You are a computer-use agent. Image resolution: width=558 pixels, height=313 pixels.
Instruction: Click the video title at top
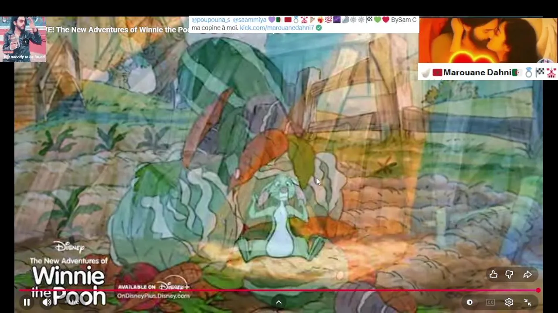pyautogui.click(x=119, y=30)
